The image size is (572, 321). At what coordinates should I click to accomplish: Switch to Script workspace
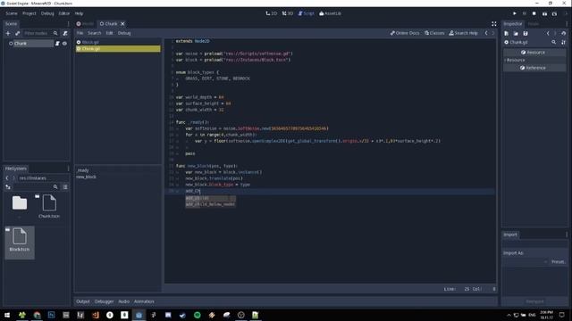tap(306, 13)
